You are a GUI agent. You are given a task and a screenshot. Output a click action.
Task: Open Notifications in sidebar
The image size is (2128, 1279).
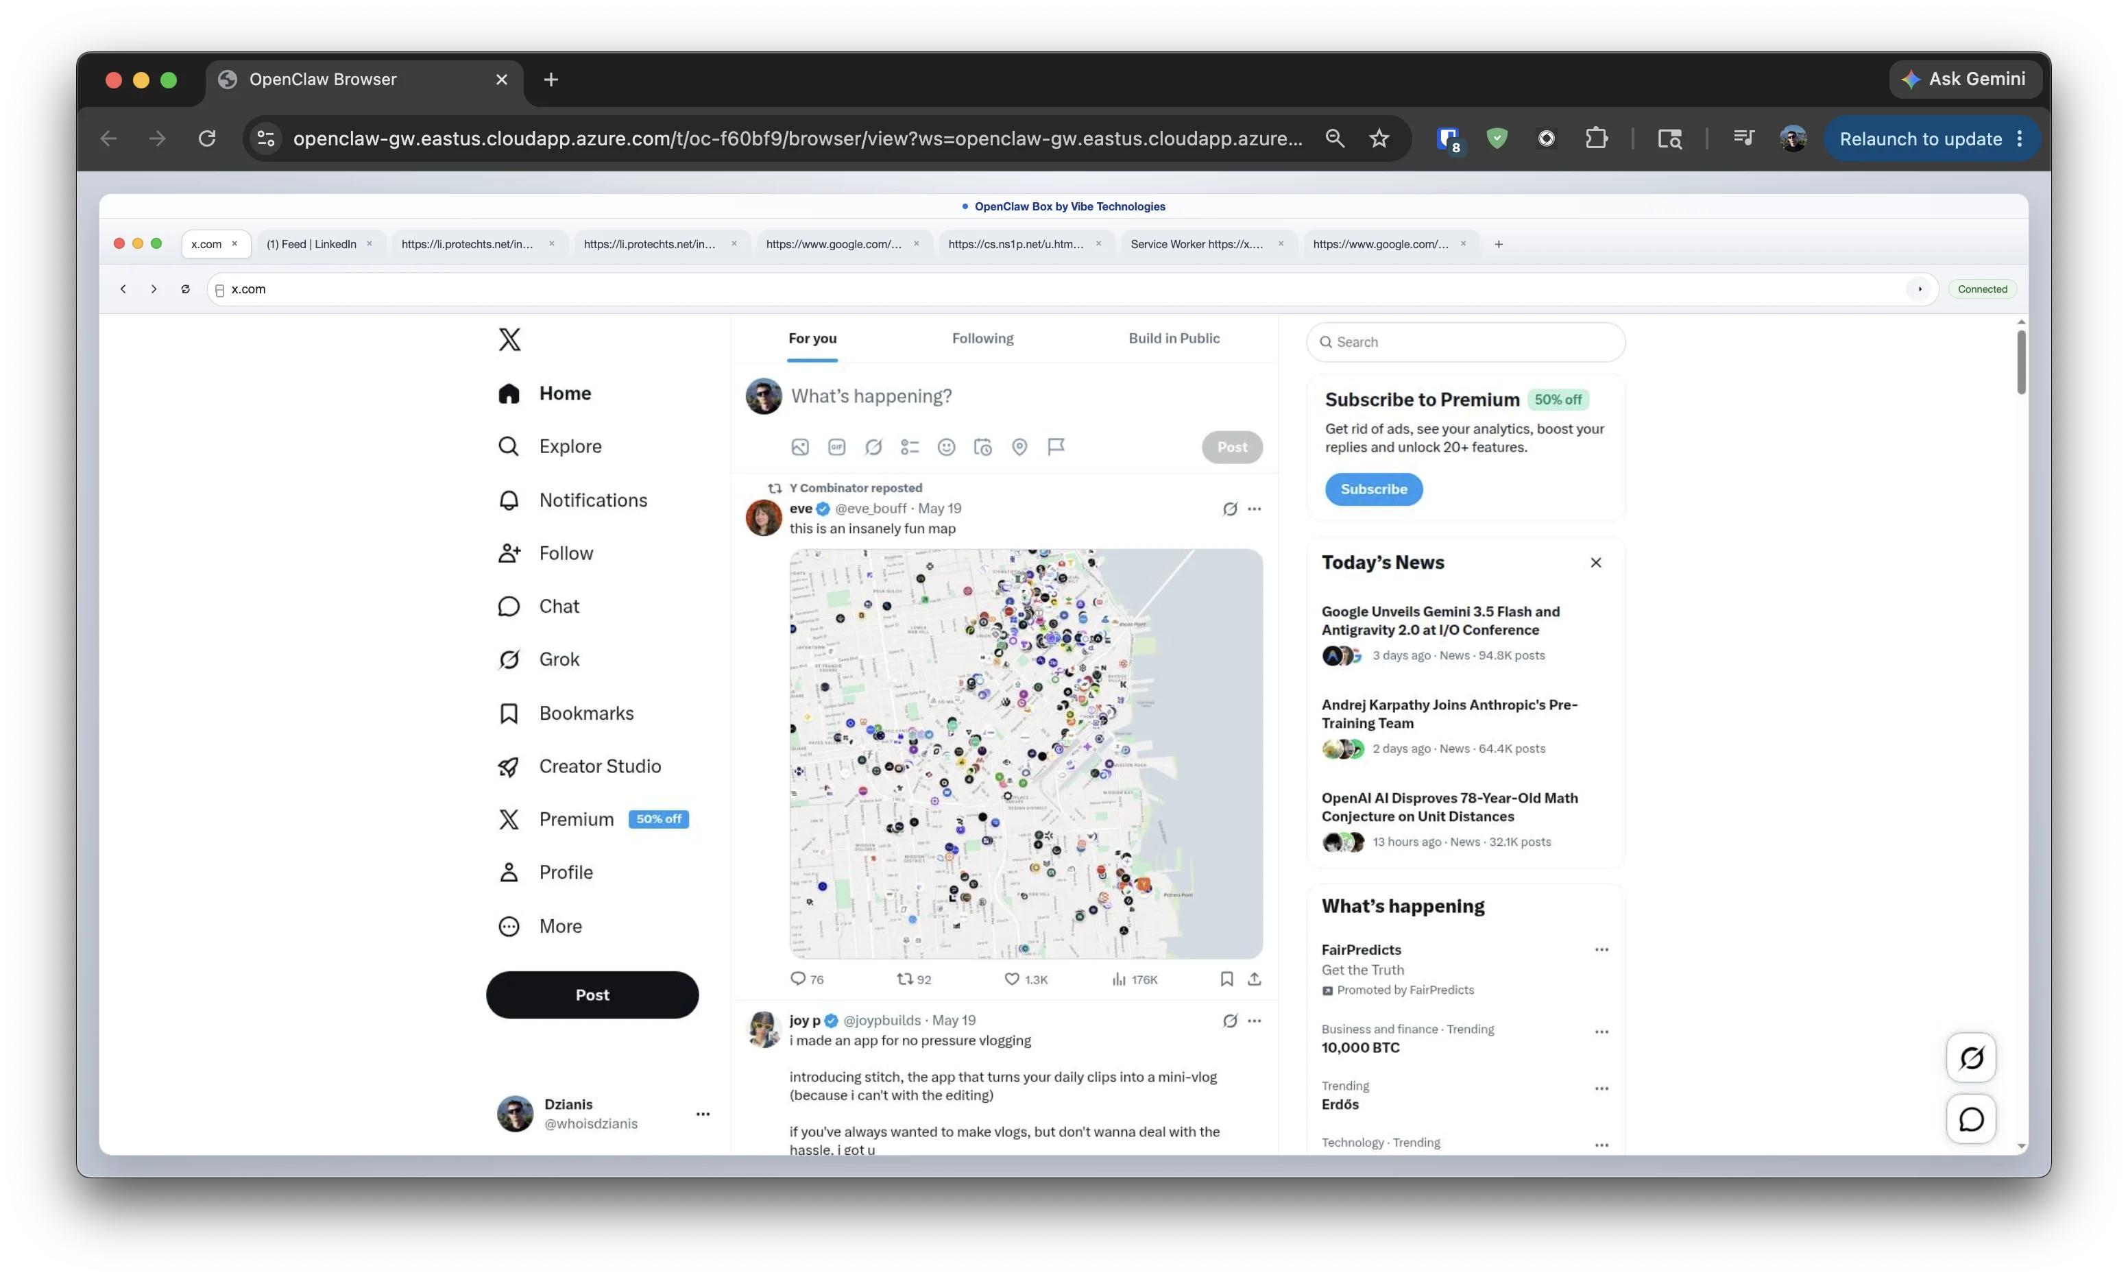point(572,500)
